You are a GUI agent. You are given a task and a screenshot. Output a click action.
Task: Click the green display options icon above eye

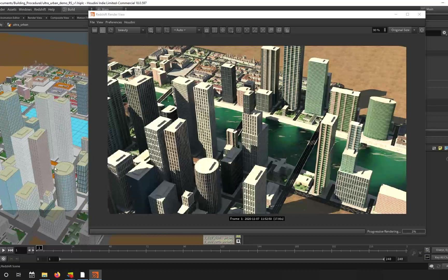(x=238, y=236)
